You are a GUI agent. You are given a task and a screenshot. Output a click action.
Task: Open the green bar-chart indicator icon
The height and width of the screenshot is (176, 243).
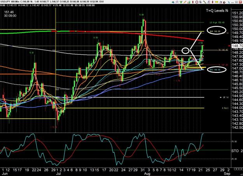(x=189, y=2)
